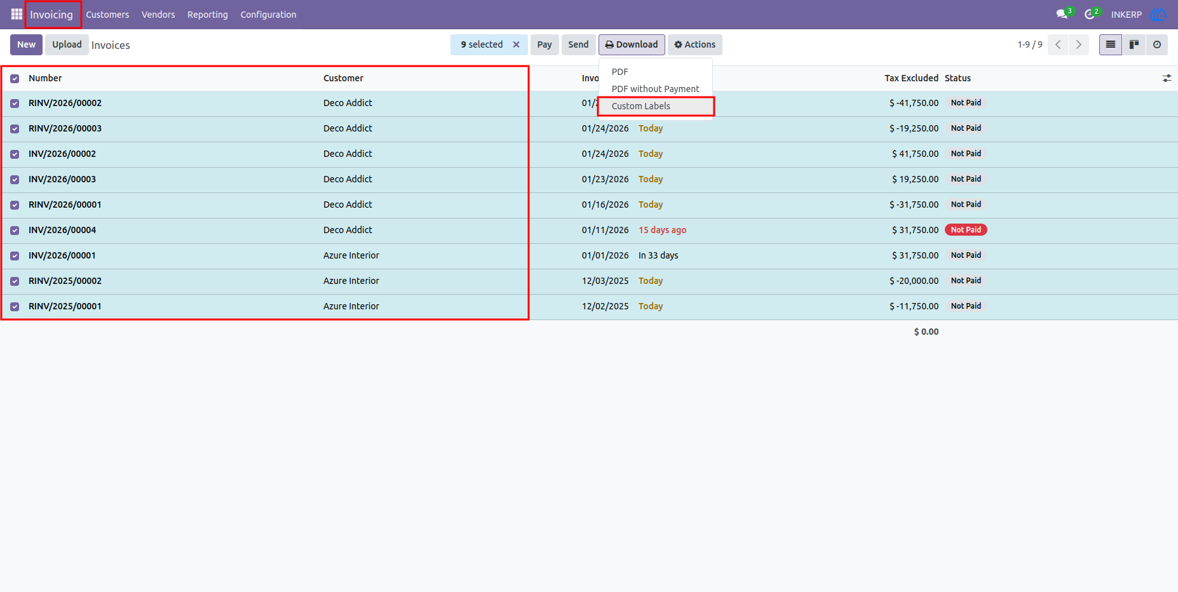Open the apps grid menu icon
The image size is (1178, 592).
coord(17,14)
